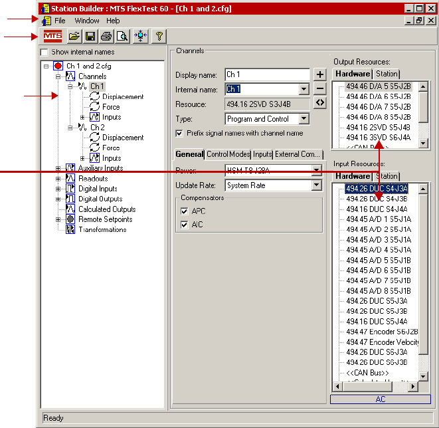439x428 pixels.
Task: Open the File menu
Action: (x=60, y=21)
